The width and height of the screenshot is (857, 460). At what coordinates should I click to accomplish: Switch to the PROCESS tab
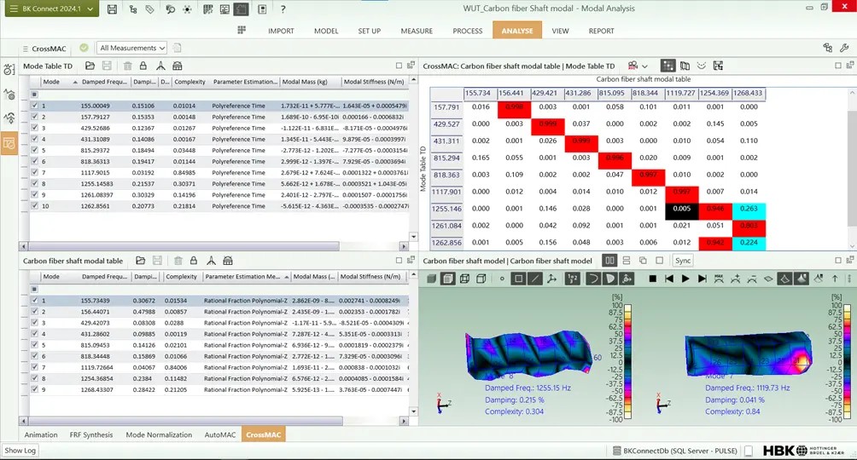(x=467, y=32)
